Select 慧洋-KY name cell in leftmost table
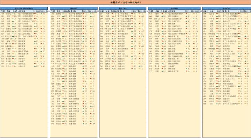This screenshot has width=251, height=138. tap(8, 44)
